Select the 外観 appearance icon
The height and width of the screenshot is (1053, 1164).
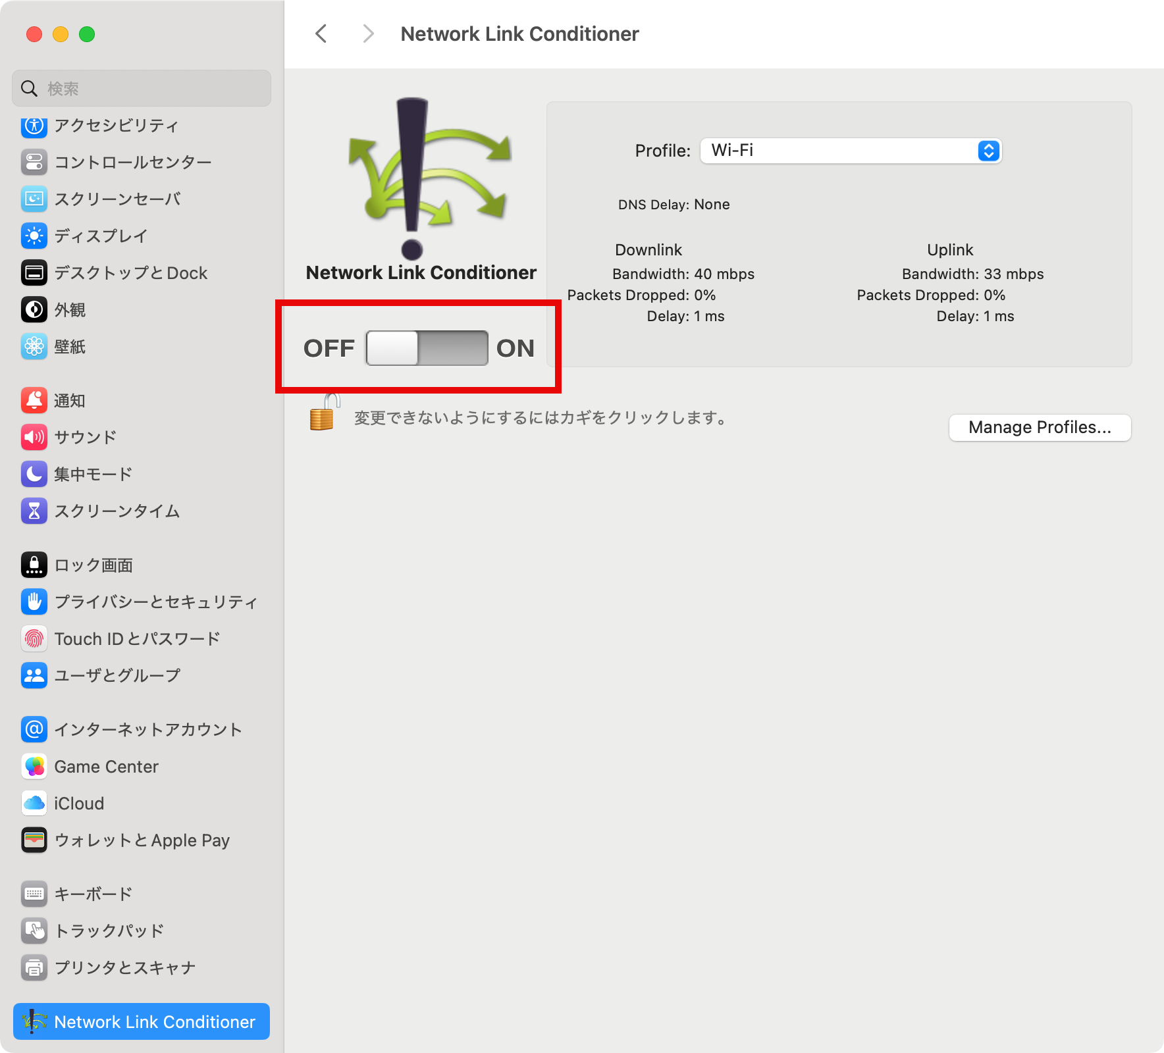click(x=34, y=309)
